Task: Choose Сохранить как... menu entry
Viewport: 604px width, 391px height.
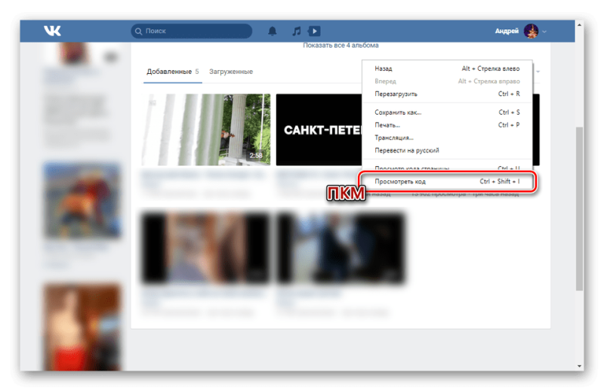Action: click(447, 112)
